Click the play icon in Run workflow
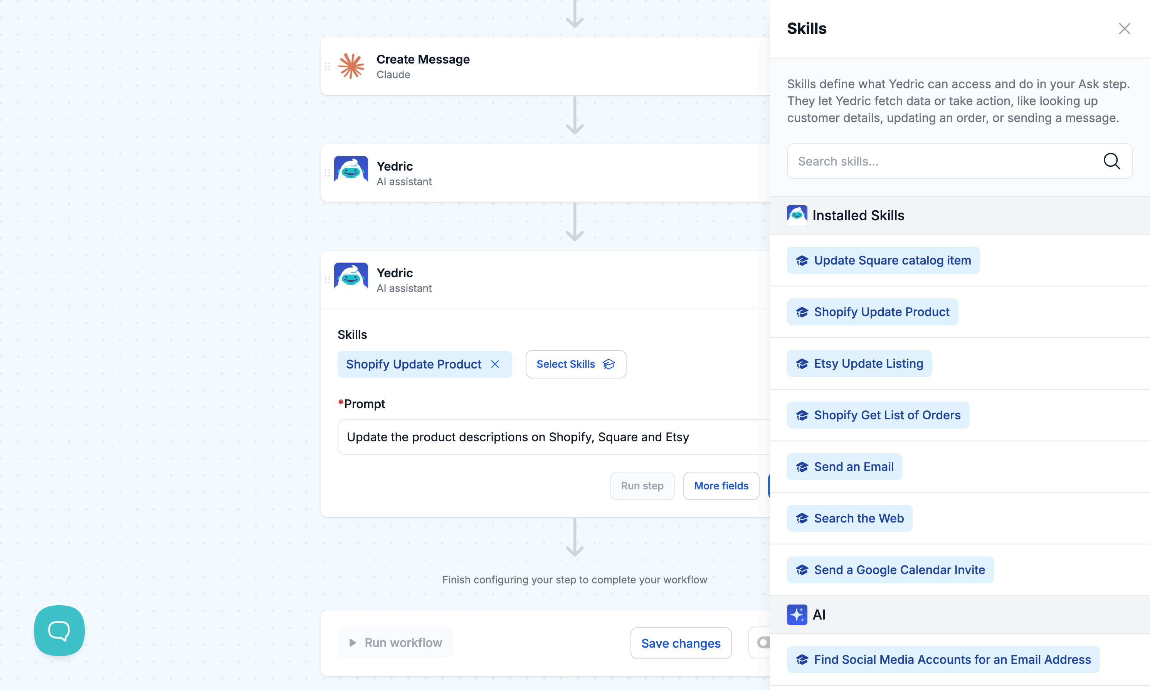 coord(352,643)
